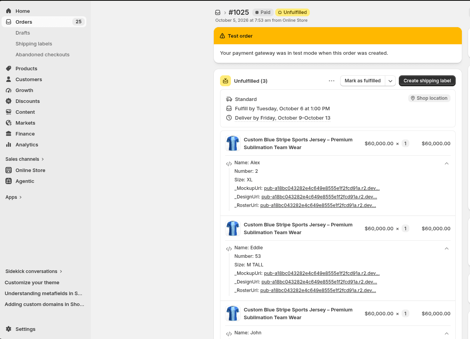Click the Mark as fulfilled button
Image resolution: width=470 pixels, height=339 pixels.
363,81
